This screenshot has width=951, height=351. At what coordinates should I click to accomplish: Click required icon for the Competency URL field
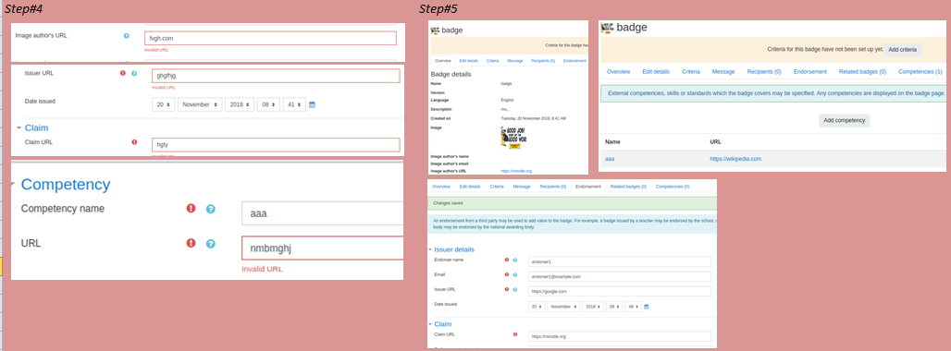(191, 243)
